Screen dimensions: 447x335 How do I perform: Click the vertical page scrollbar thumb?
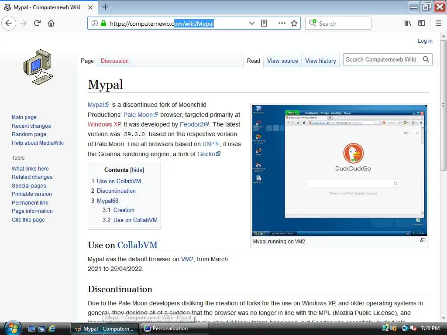pos(443,106)
